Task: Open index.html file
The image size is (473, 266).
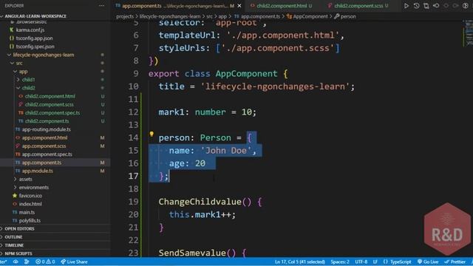Action: coord(30,204)
